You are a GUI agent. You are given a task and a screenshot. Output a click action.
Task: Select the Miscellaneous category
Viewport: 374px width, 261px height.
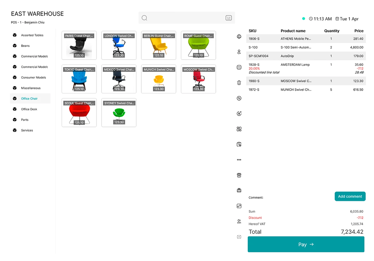point(30,88)
